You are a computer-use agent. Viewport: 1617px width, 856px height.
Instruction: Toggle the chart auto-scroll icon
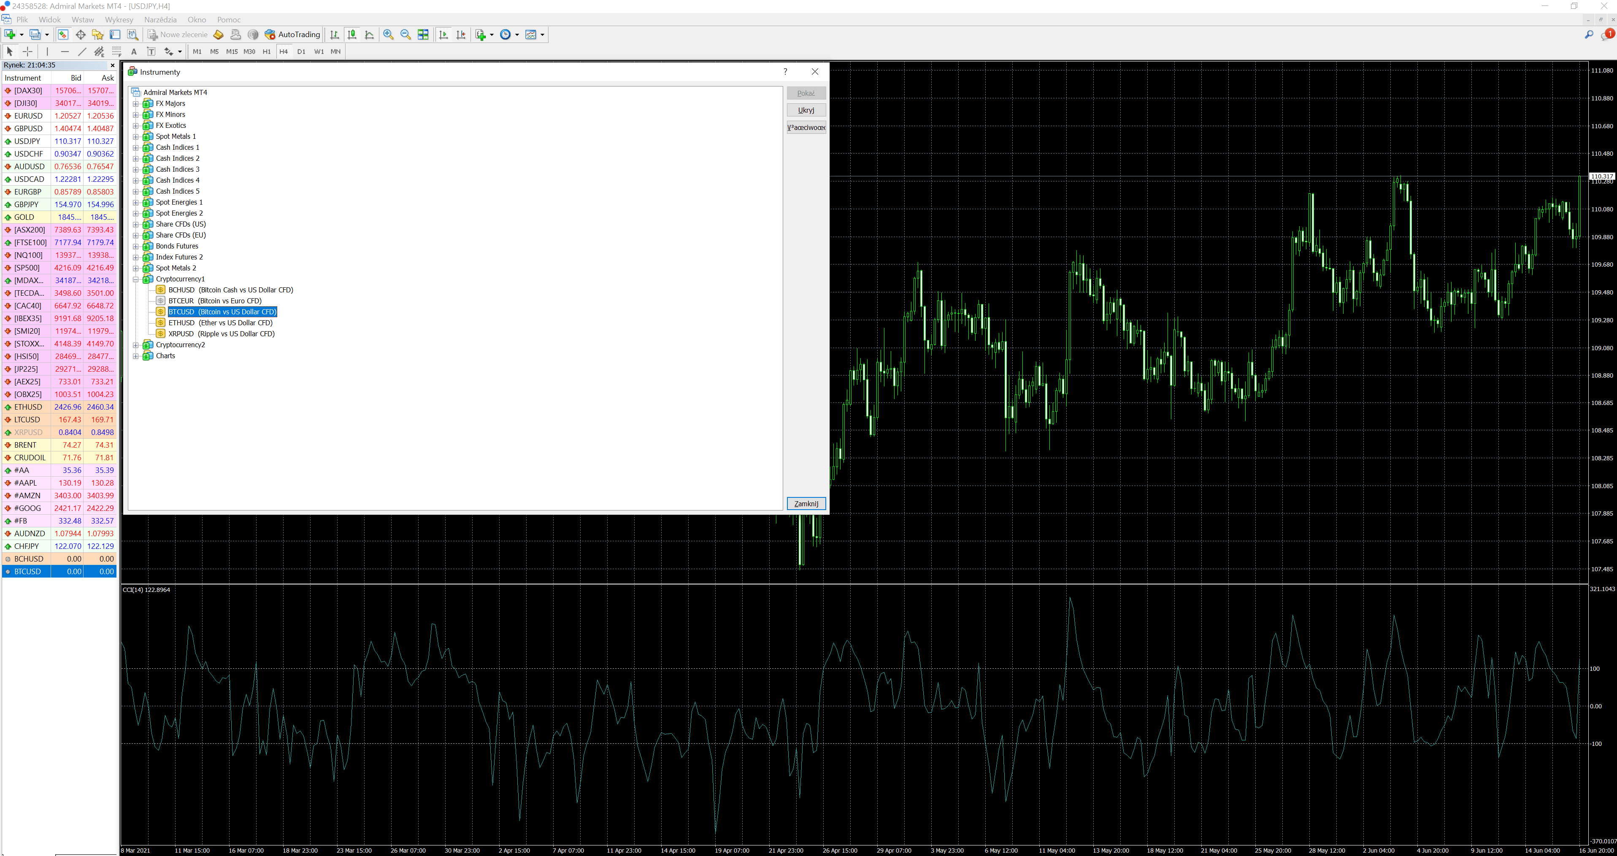pos(444,35)
